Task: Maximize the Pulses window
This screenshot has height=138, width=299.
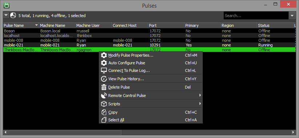Action: [x=275, y=4]
